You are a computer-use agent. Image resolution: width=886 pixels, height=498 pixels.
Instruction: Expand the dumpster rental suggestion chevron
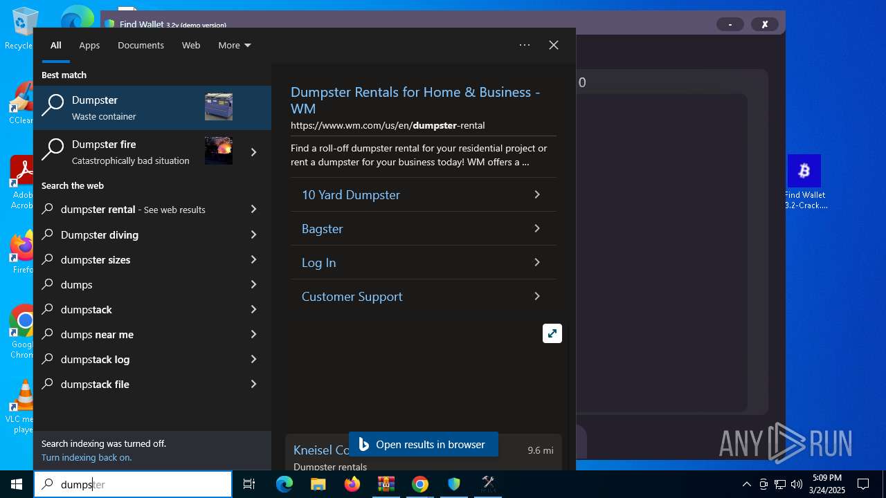point(253,209)
